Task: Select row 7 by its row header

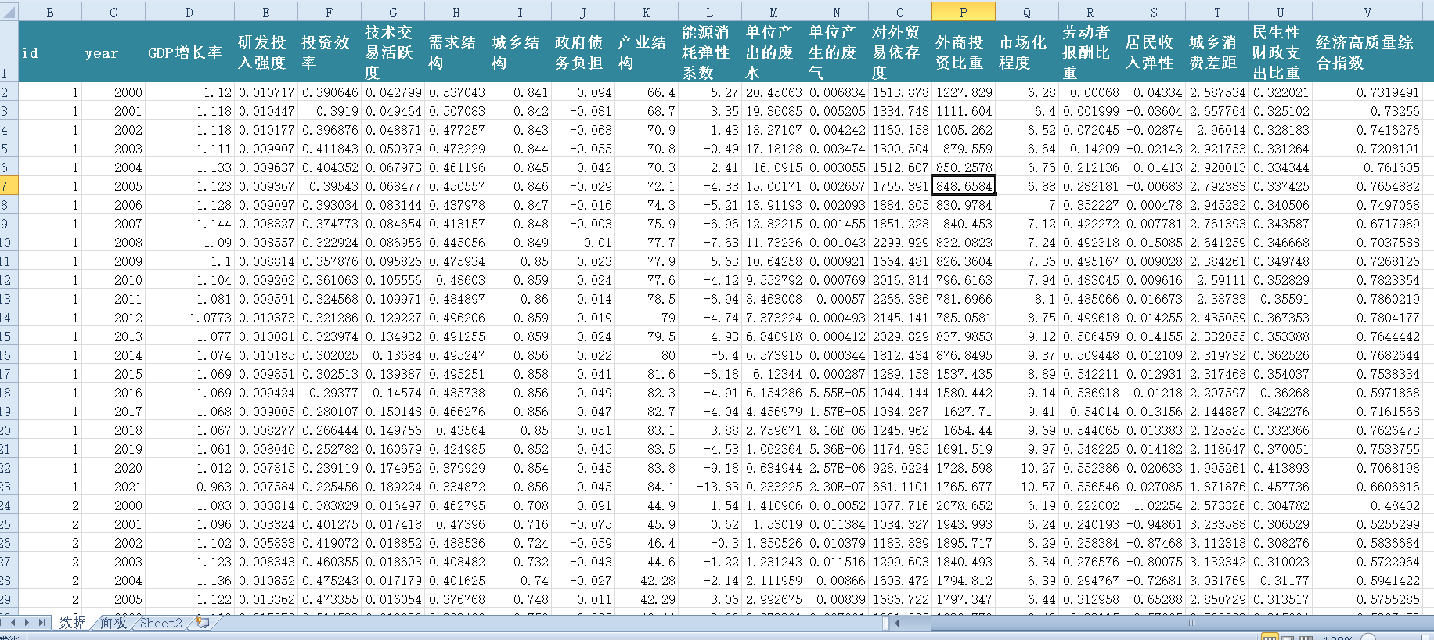Action: pyautogui.click(x=9, y=186)
